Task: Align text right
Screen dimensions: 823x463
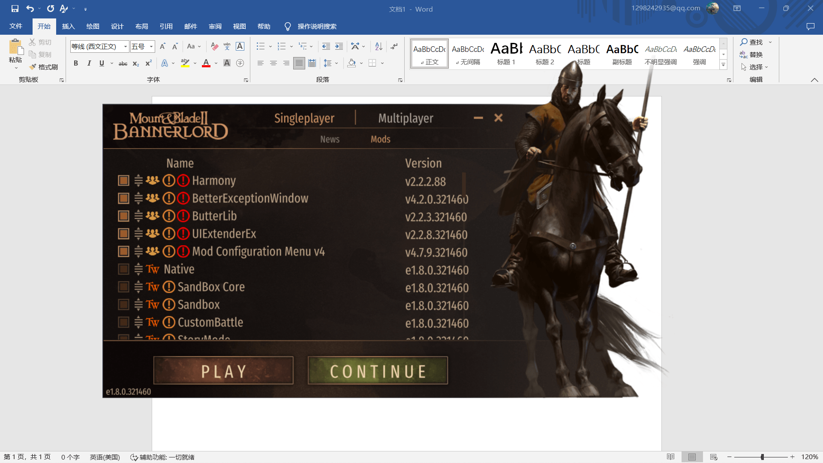Action: pyautogui.click(x=286, y=63)
